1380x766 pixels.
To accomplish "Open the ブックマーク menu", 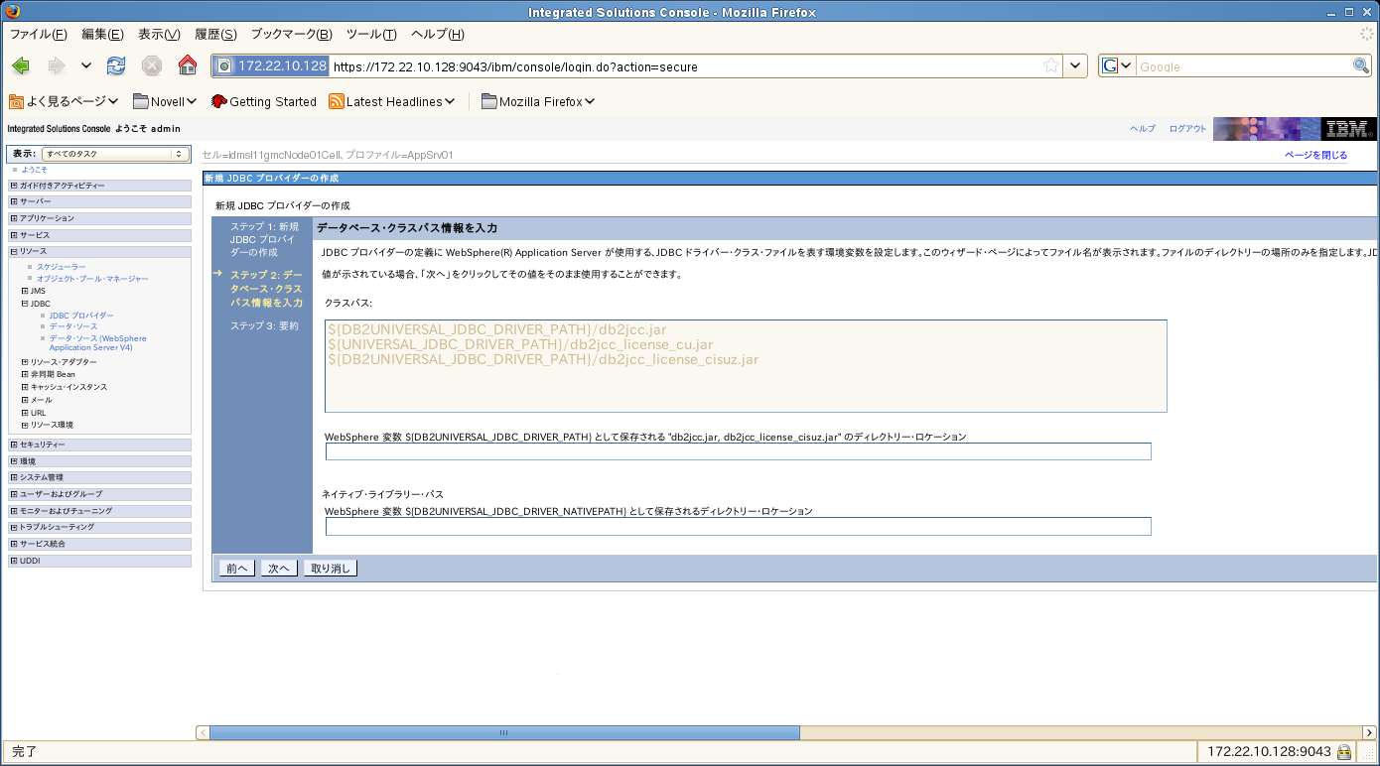I will (x=291, y=34).
